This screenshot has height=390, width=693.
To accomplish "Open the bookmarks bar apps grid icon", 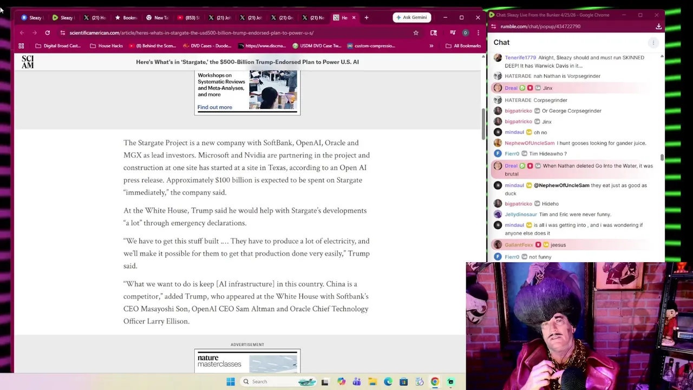I will pos(21,45).
